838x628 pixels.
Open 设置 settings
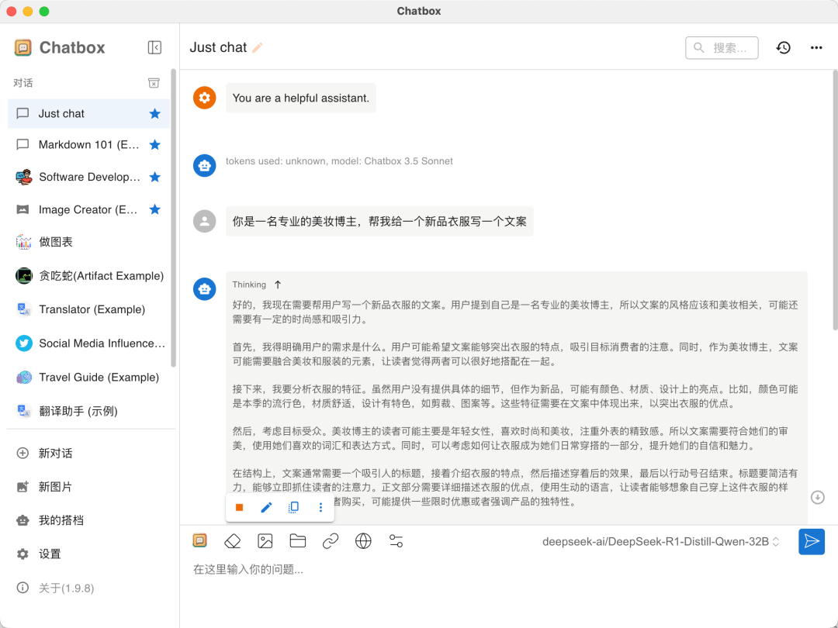[x=88, y=554]
